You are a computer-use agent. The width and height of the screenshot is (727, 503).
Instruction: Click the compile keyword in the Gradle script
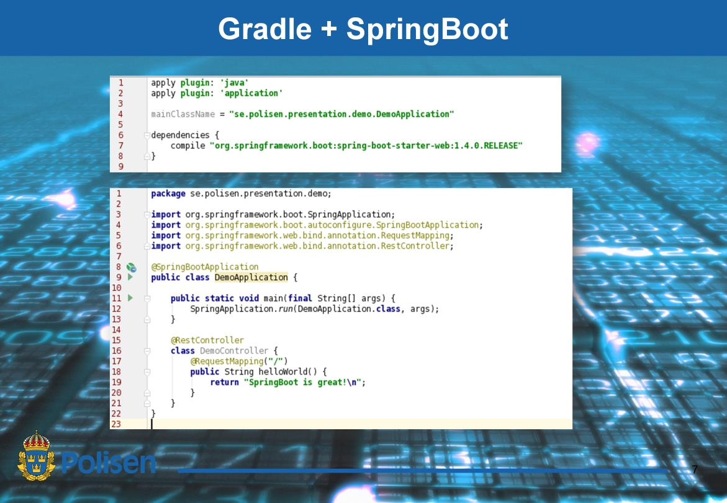187,145
